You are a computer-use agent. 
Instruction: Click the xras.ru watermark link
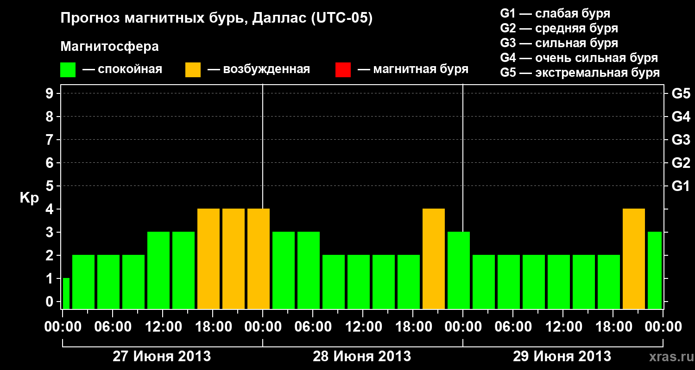pyautogui.click(x=669, y=357)
